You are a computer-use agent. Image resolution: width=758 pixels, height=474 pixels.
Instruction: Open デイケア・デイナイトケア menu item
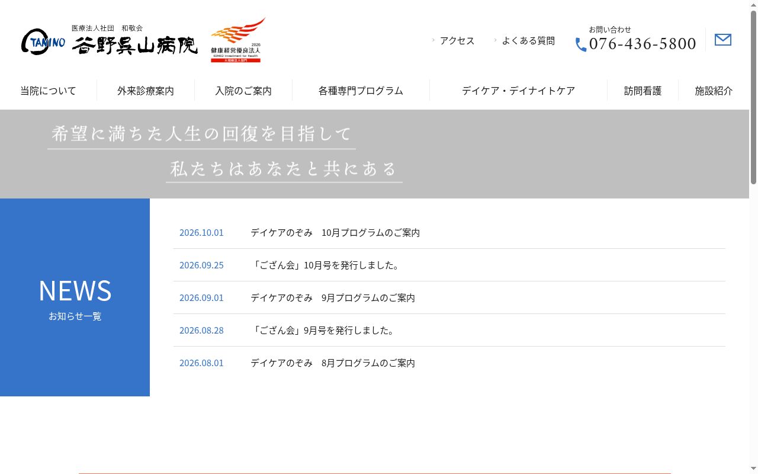518,91
